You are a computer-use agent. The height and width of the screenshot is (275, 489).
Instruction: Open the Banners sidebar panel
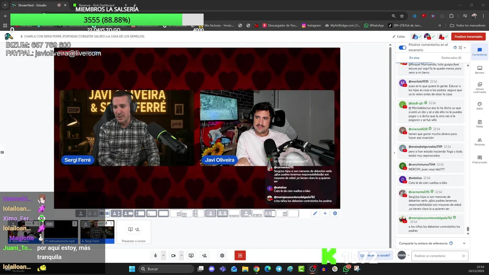coord(479,70)
